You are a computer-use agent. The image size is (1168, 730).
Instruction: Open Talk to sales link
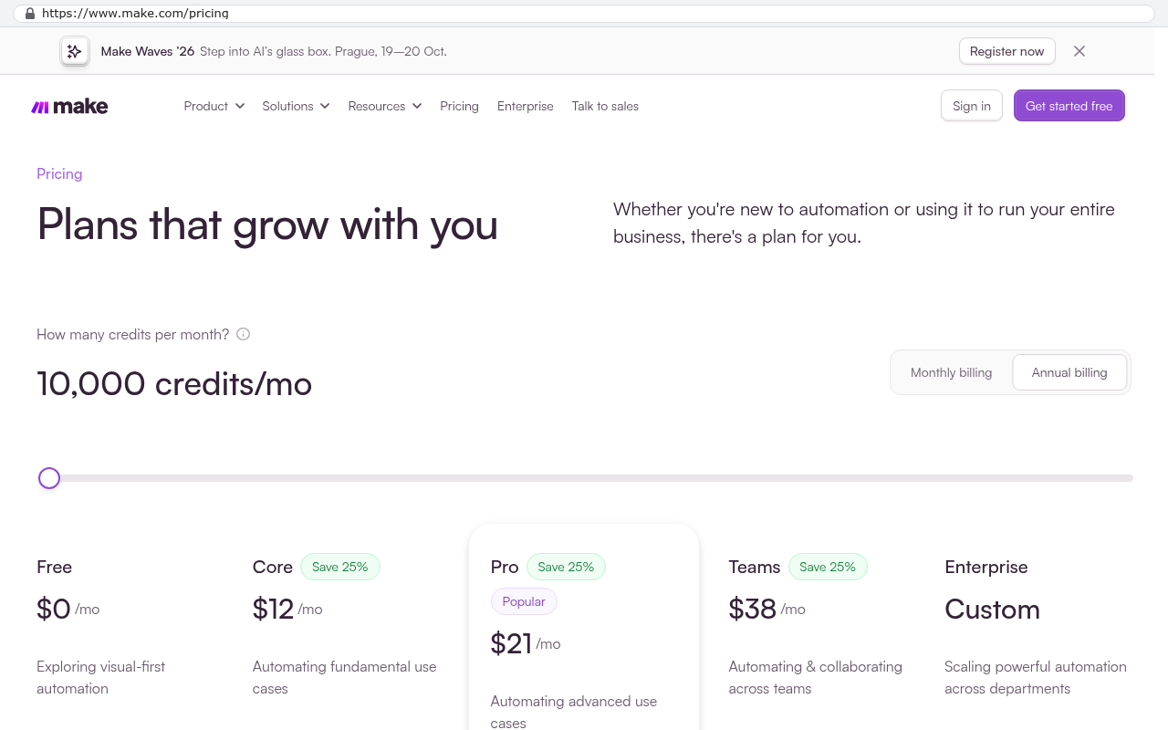pos(605,106)
